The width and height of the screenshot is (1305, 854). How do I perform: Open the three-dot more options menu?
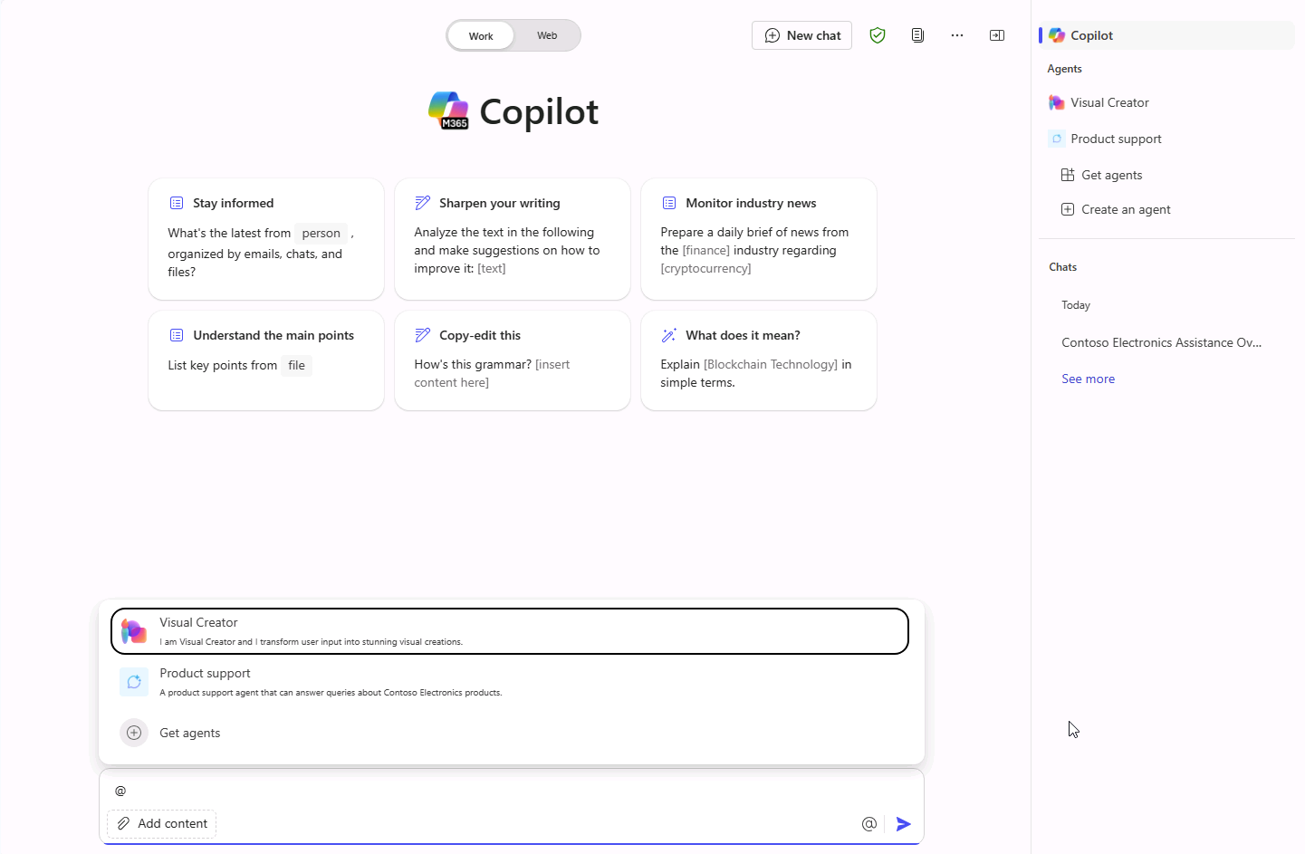click(x=957, y=35)
